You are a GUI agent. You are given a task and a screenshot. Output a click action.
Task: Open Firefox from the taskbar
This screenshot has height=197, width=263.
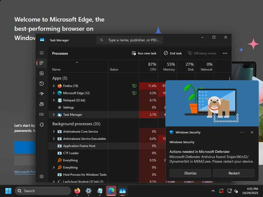77,191
